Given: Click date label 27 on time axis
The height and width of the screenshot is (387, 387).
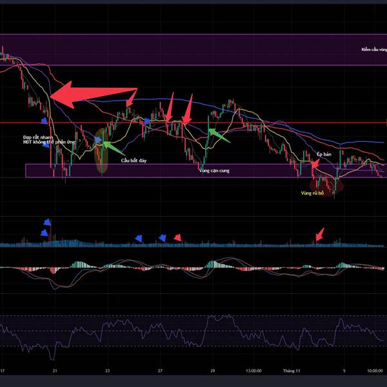Looking at the screenshot, I should [160, 371].
